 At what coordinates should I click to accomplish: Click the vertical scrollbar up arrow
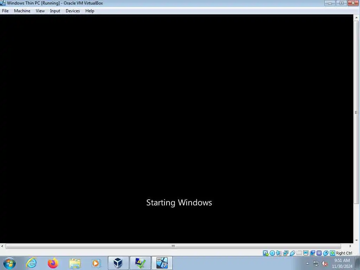pyautogui.click(x=356, y=18)
